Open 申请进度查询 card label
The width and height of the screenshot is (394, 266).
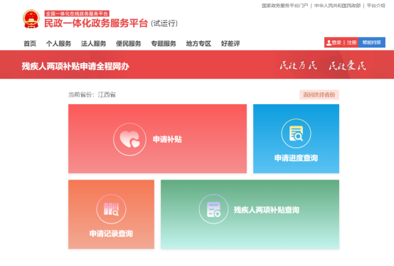[x=296, y=158]
